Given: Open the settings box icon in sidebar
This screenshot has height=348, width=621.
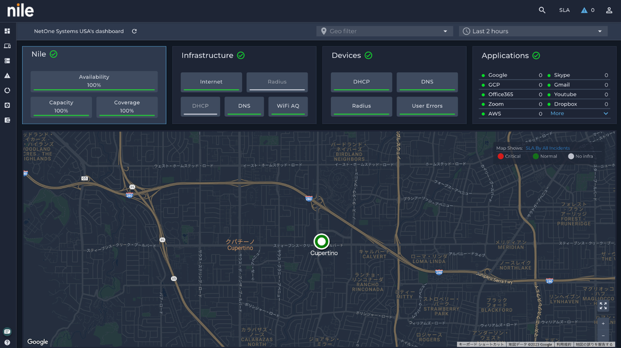Looking at the screenshot, I should [7, 105].
